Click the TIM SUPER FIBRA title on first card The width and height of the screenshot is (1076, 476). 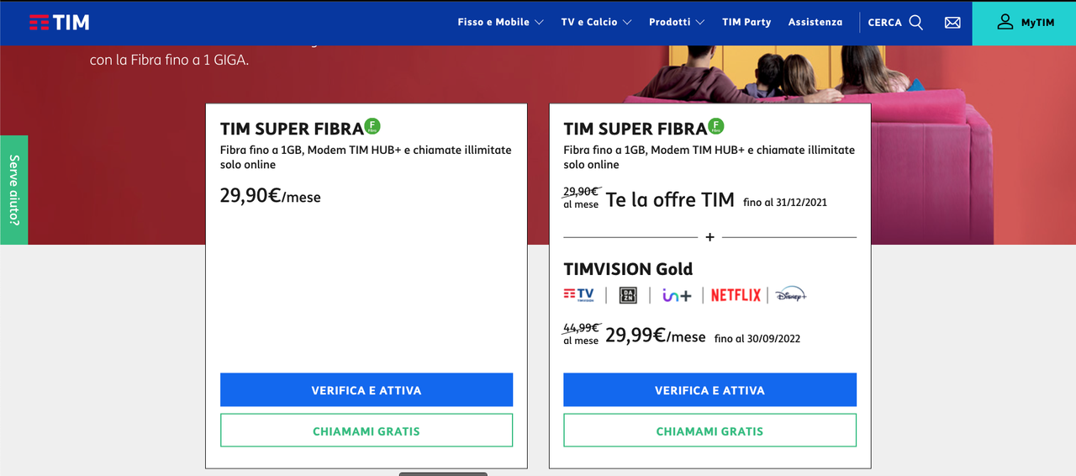292,129
